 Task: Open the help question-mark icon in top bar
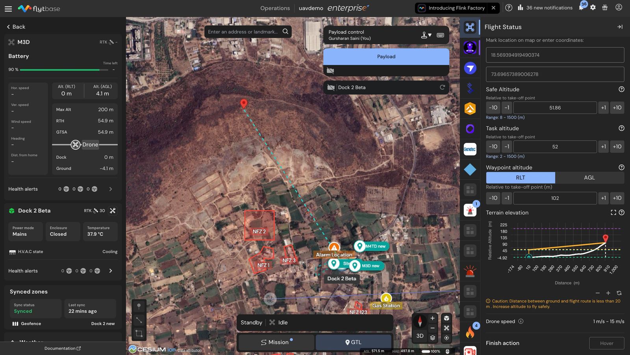click(509, 7)
